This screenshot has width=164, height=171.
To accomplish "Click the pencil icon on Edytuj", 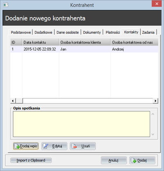I will point(46,146).
